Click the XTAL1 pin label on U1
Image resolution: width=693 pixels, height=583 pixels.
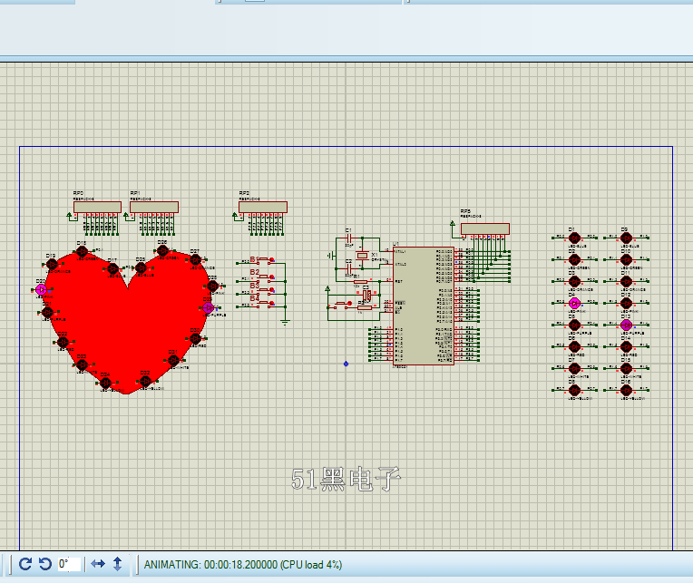point(400,251)
